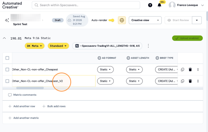Click the Ae After Effects template icon
The width and height of the screenshot is (208, 132).
(77, 46)
